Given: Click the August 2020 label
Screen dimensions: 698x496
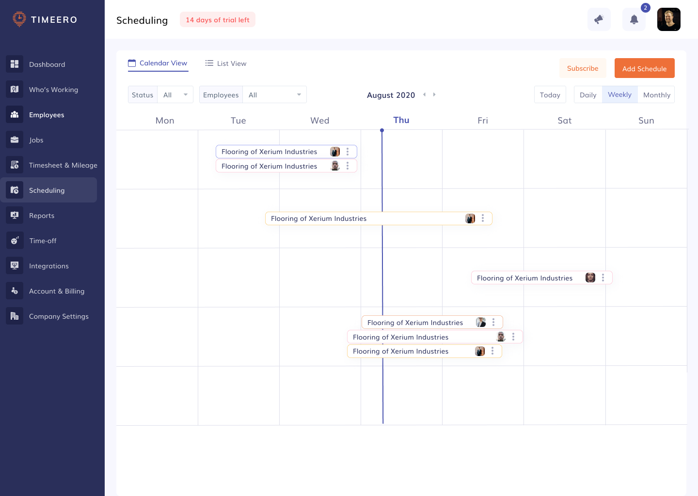Looking at the screenshot, I should click(391, 95).
